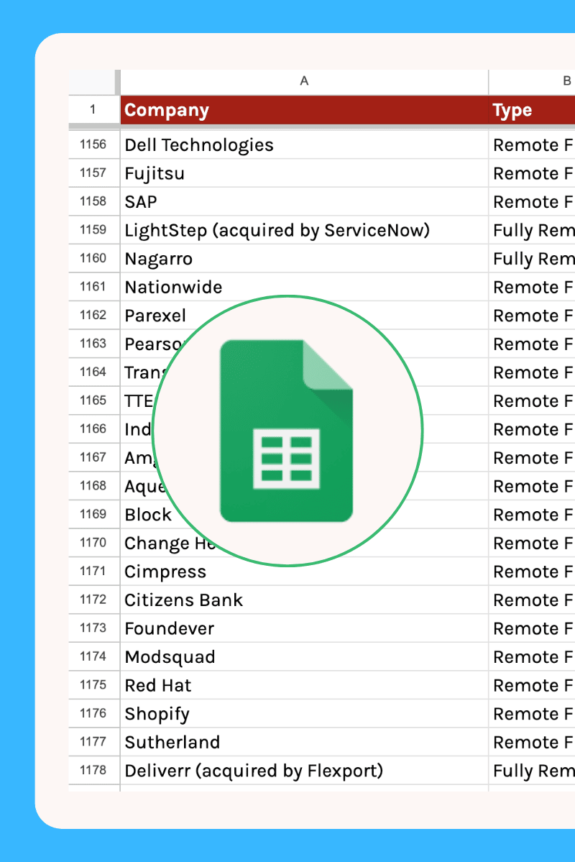Select row number 1 header

tap(93, 110)
